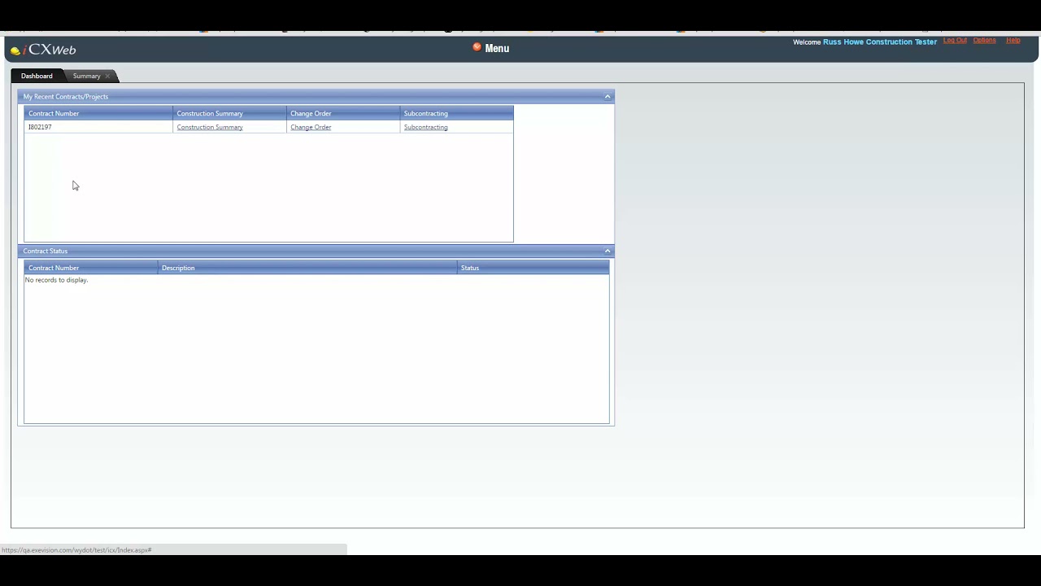
Task: Click Contract Number header in Contract Status
Action: (x=91, y=268)
